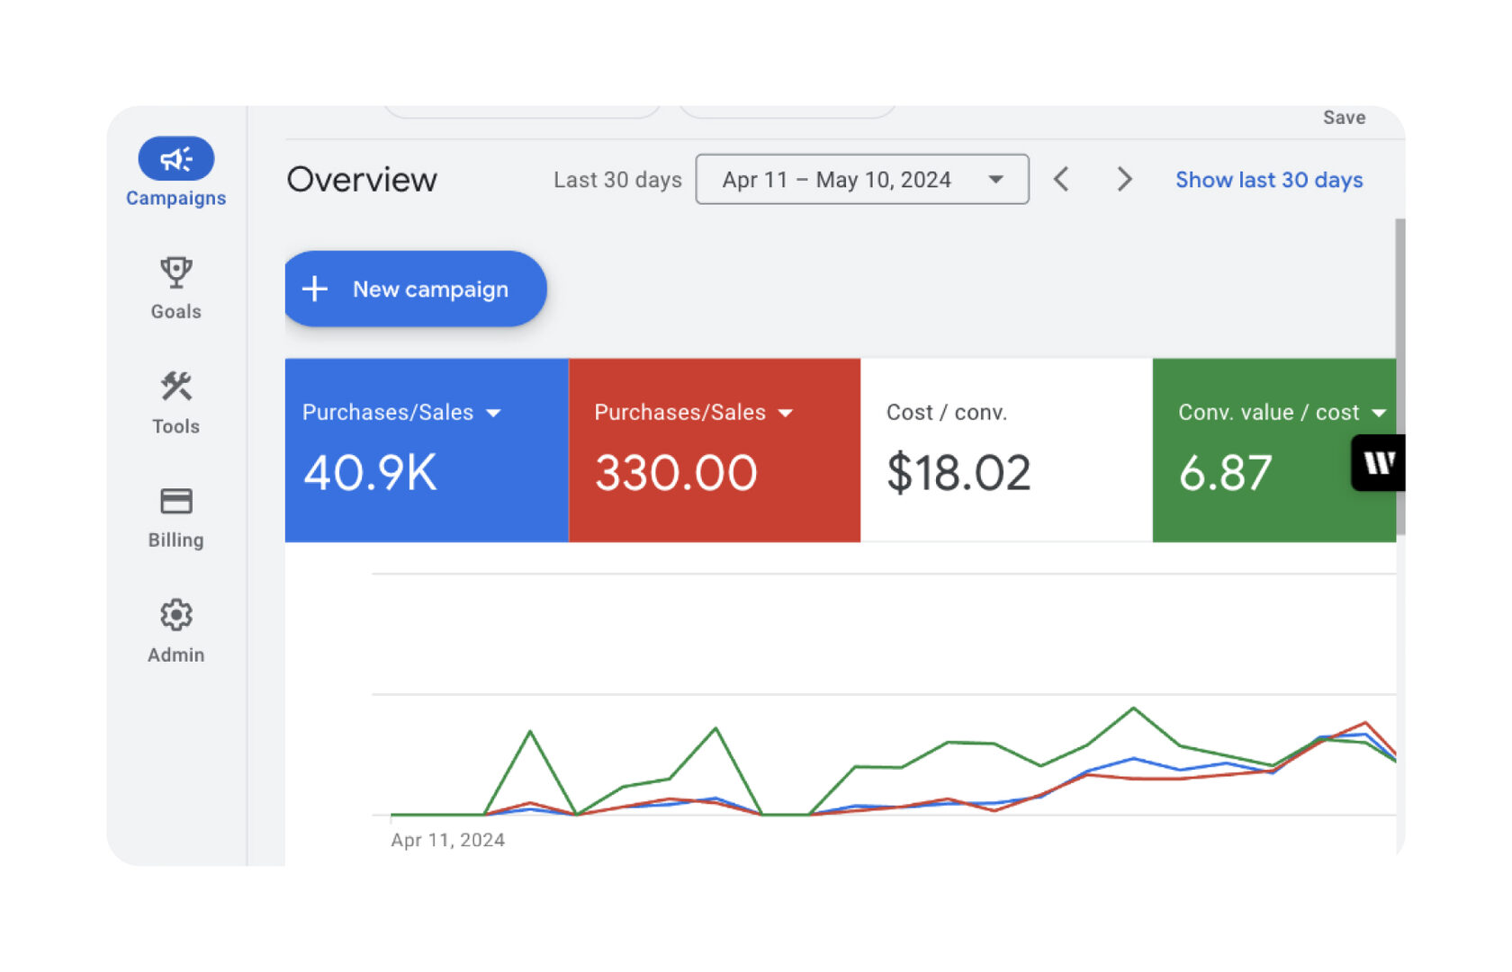This screenshot has height=972, width=1512.
Task: Select the Tools label in the sidebar
Action: 176,426
